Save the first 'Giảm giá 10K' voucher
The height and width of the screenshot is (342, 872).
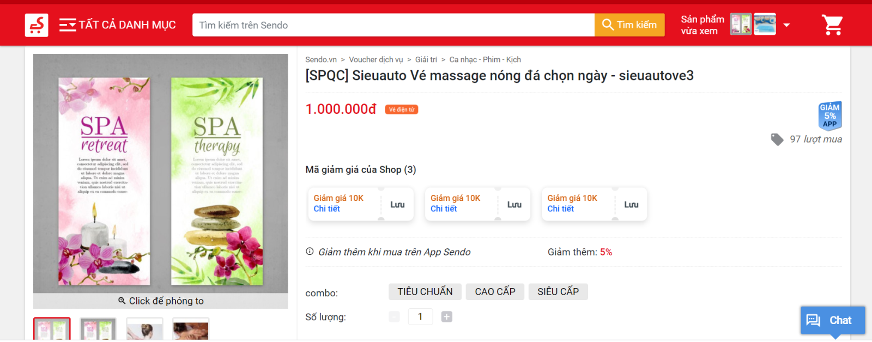coord(397,205)
